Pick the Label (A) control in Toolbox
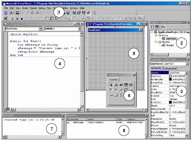192x141 pixels. pyautogui.click(x=116, y=85)
